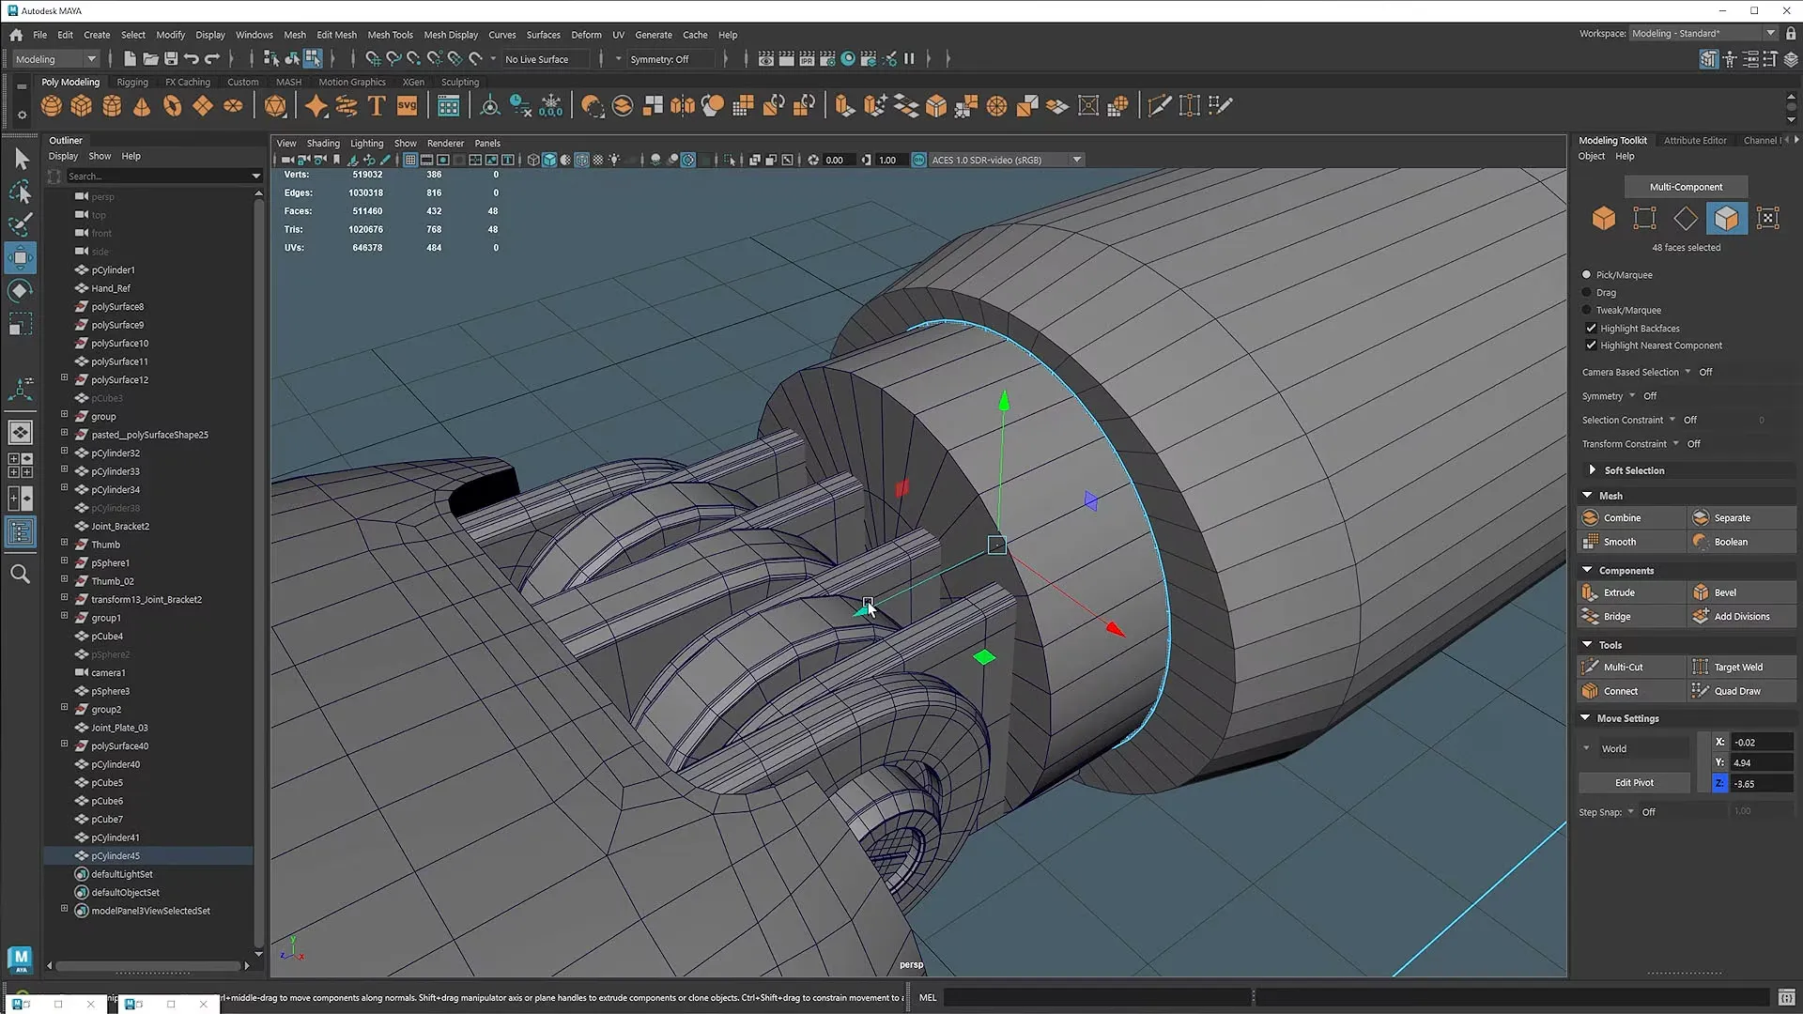This screenshot has width=1803, height=1014.
Task: Enable Highlight Backfaces checkbox
Action: [1591, 328]
